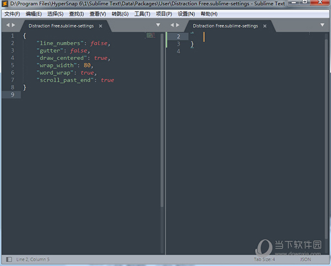This screenshot has height=266, width=331.
Task: Open the 文件(F) menu
Action: (x=12, y=14)
